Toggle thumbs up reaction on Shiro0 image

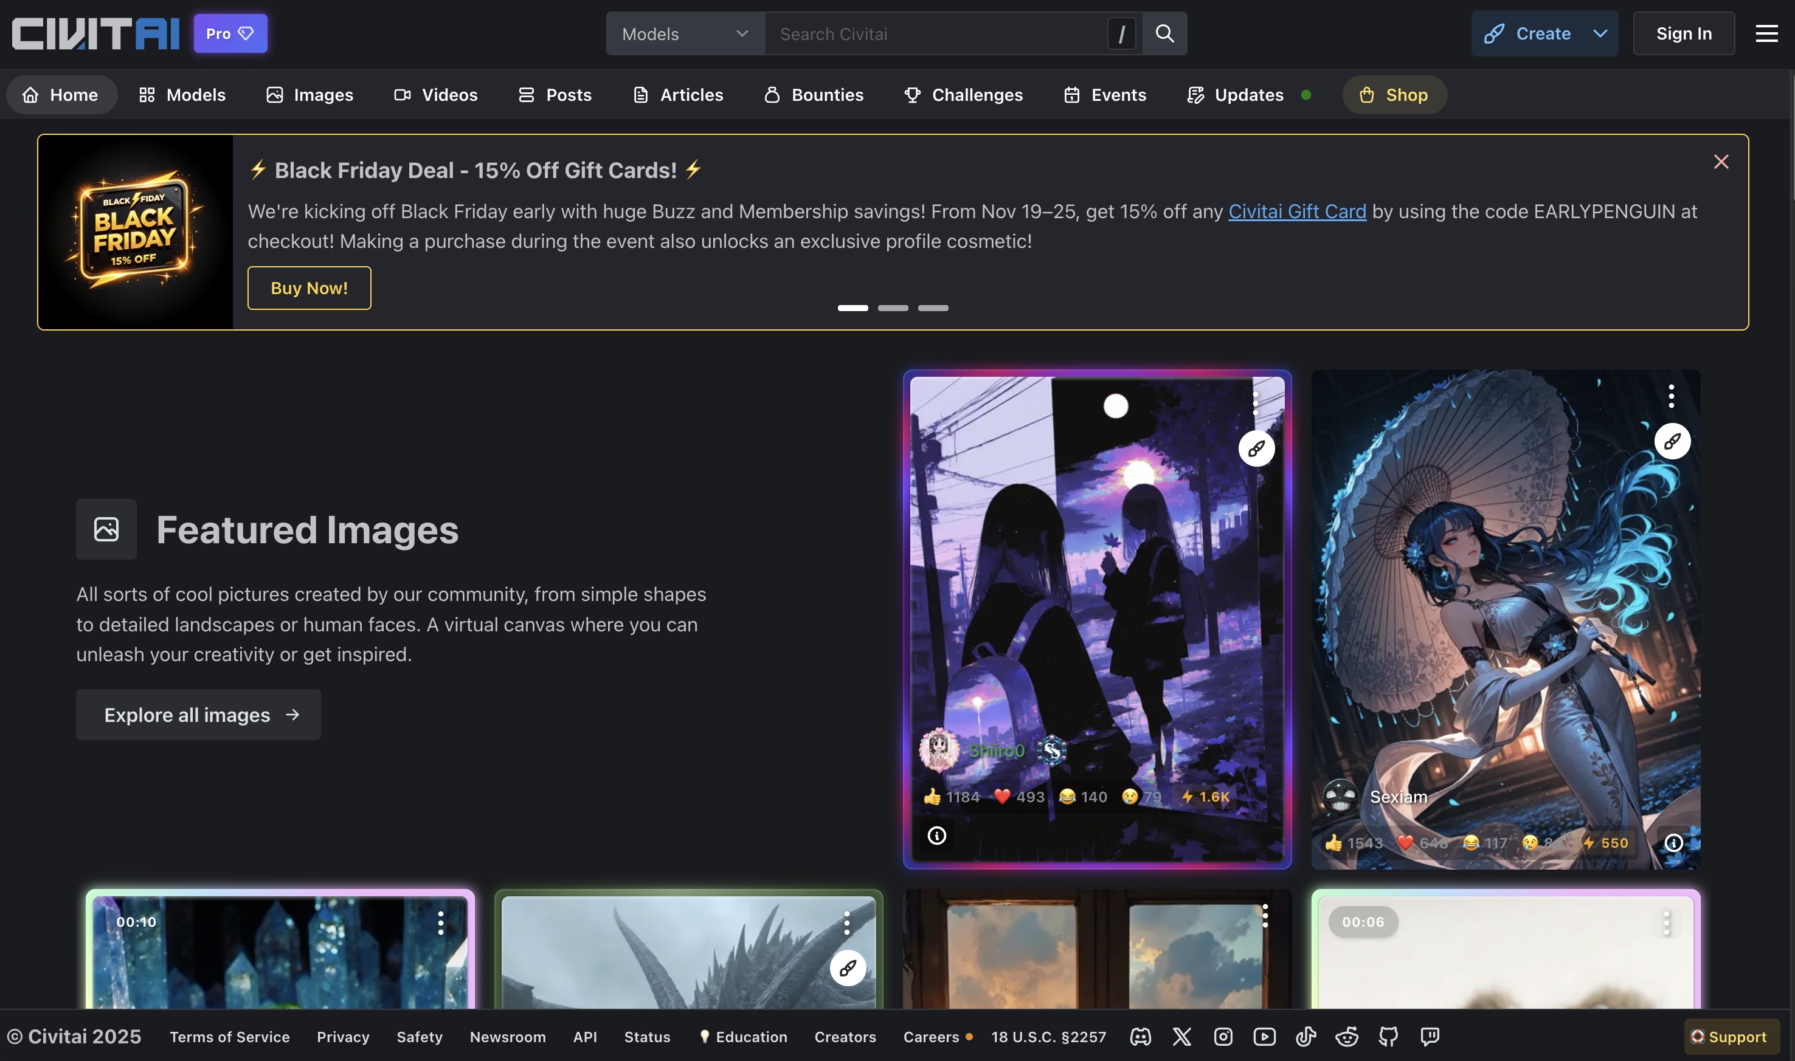(951, 797)
